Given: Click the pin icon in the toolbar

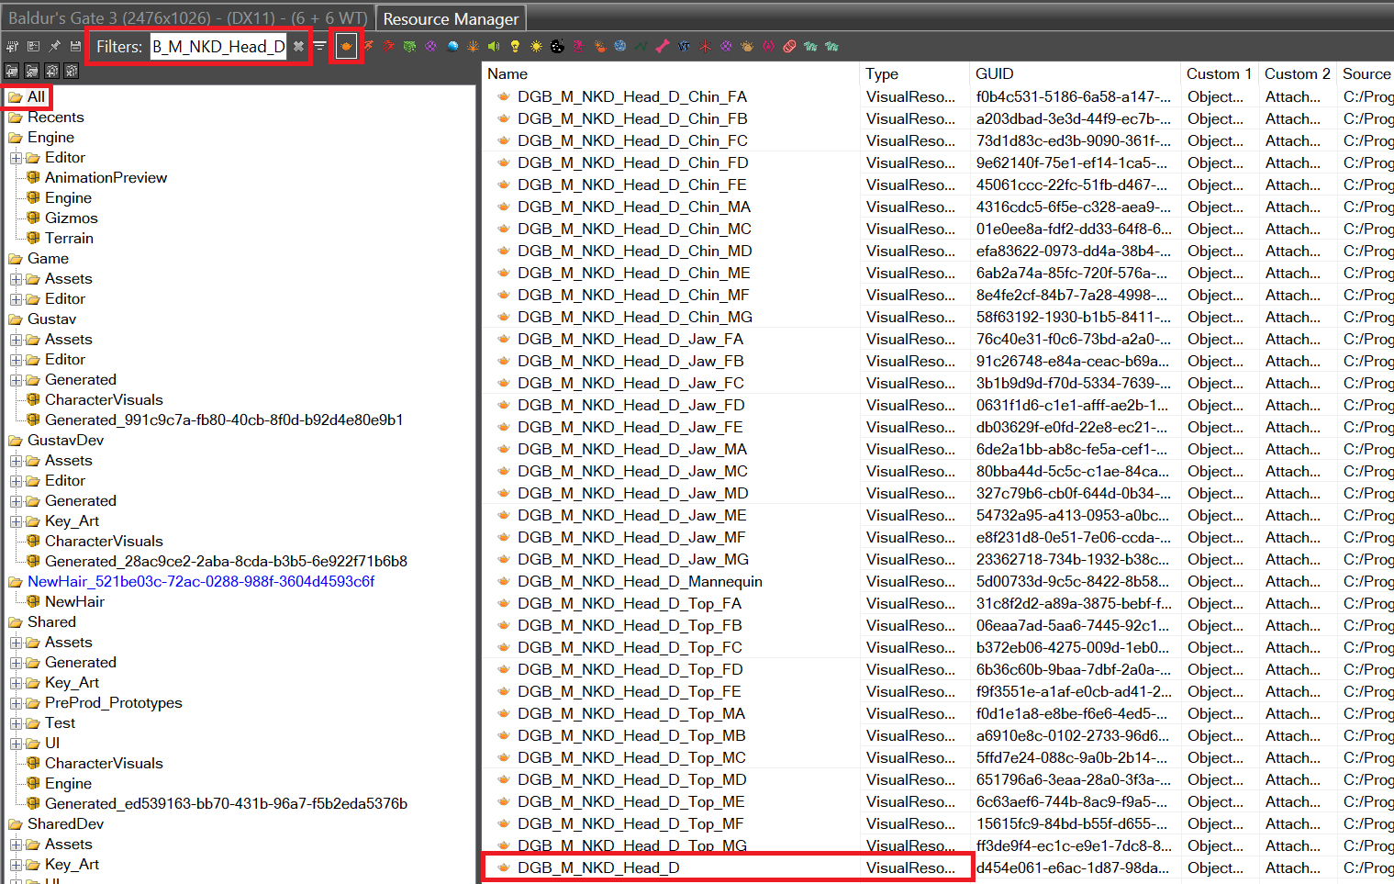Looking at the screenshot, I should pos(55,46).
